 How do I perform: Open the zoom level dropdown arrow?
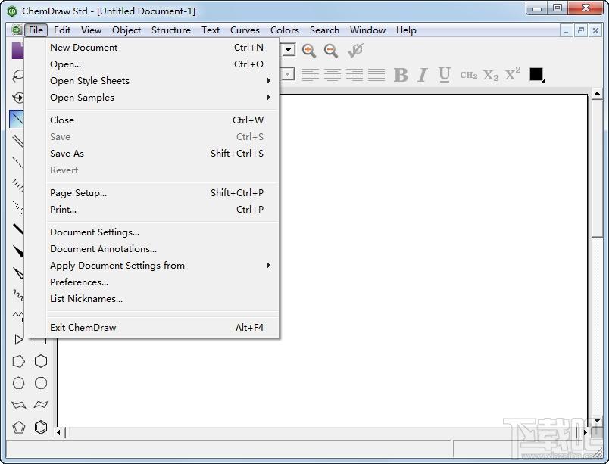click(x=288, y=50)
